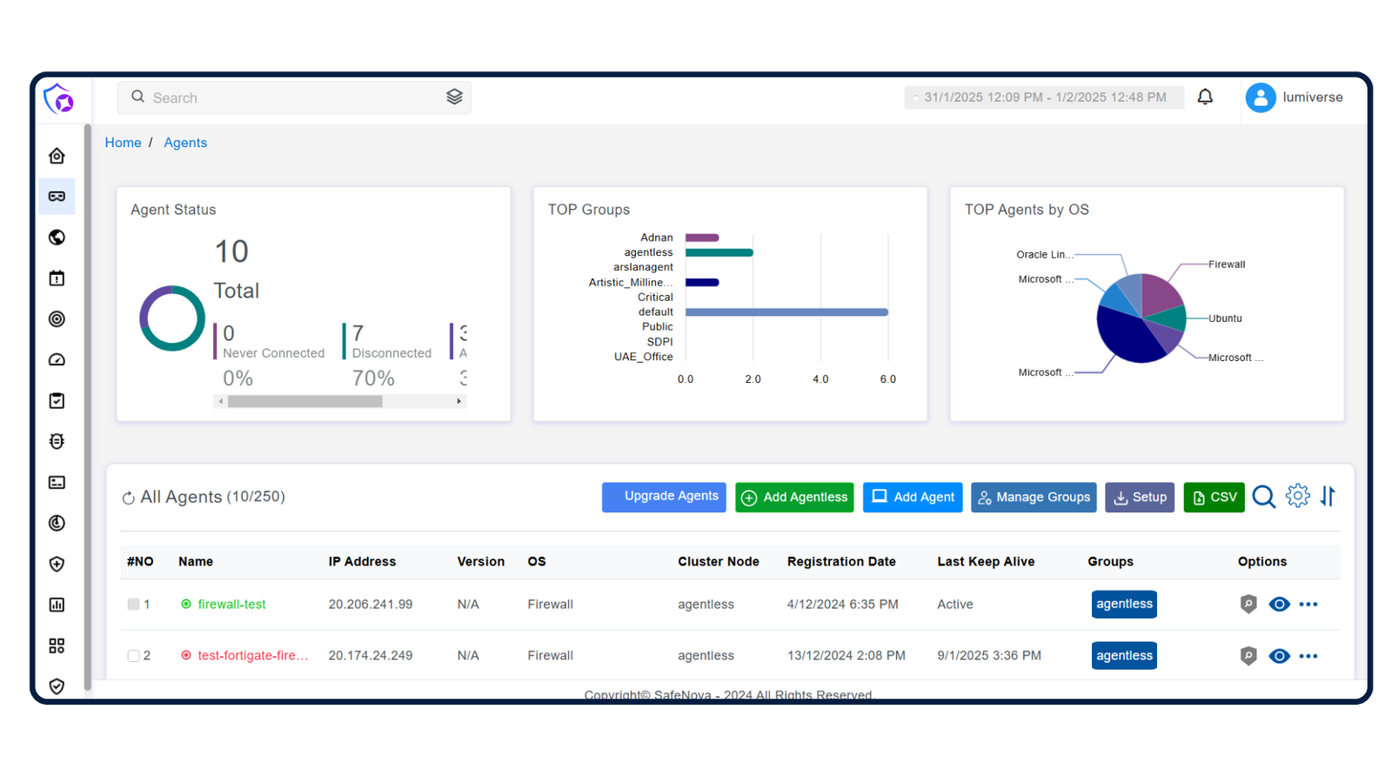
Task: Toggle the checkbox for firewall-test row
Action: [x=134, y=604]
